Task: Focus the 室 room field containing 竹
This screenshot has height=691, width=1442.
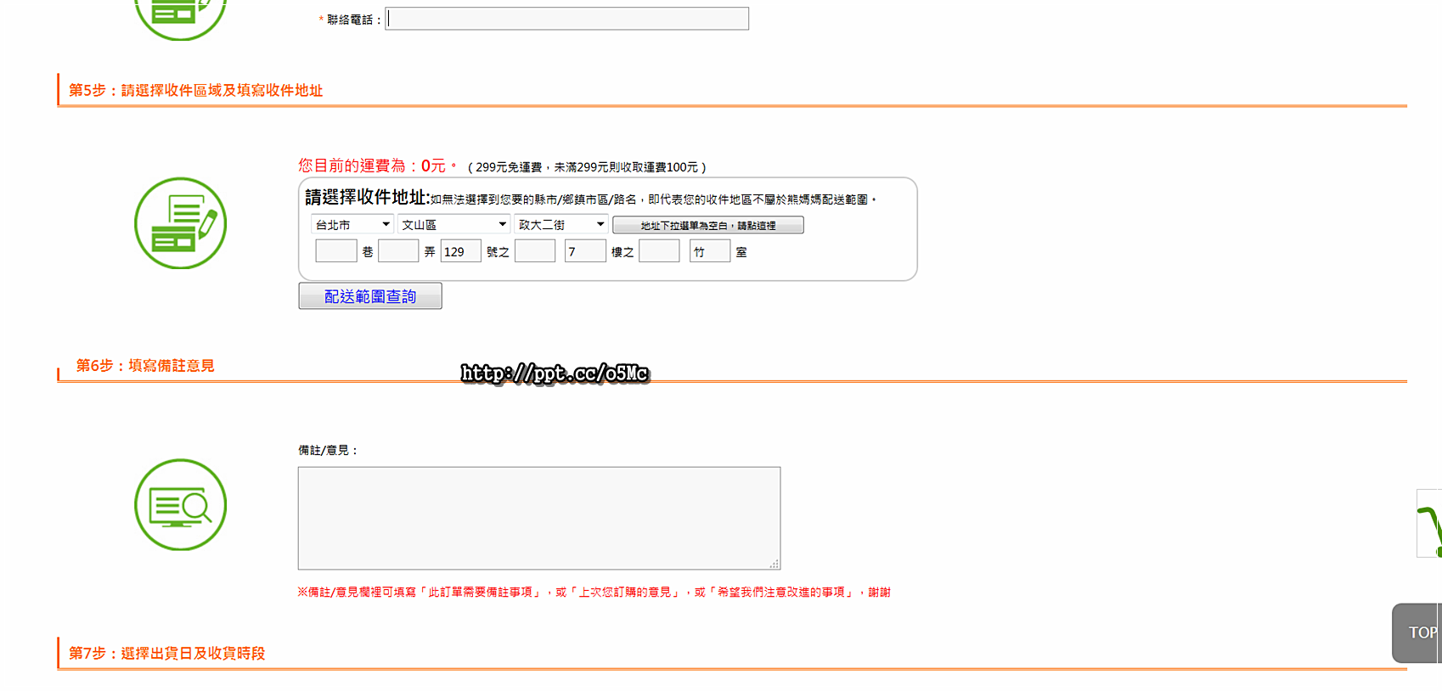Action: (x=709, y=251)
